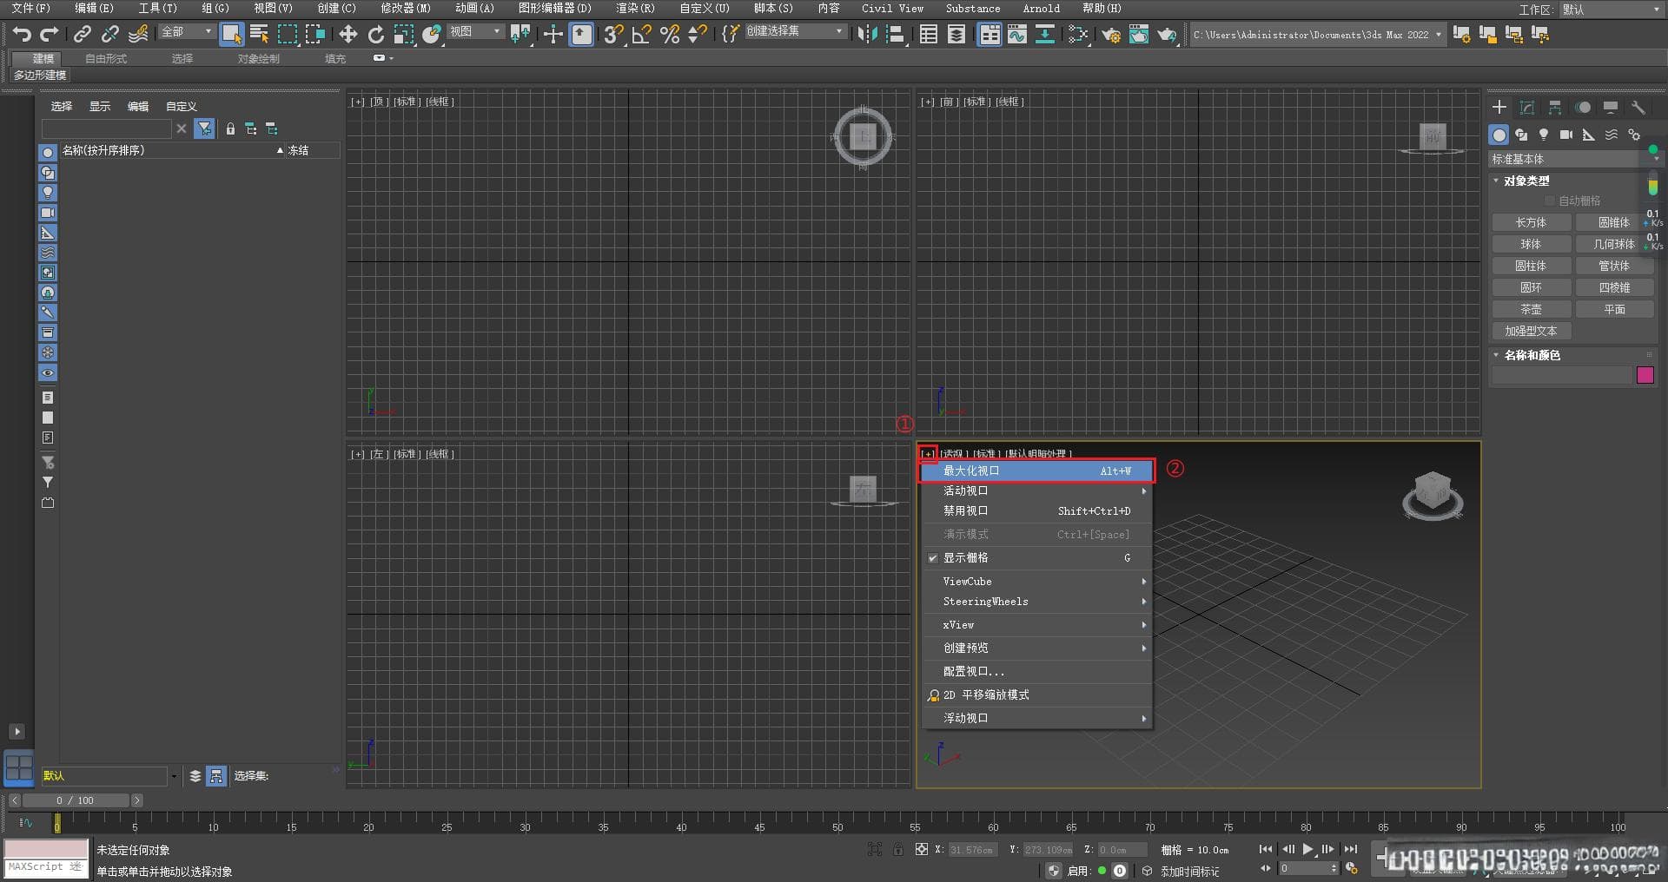1668x882 pixels.
Task: Open the Utilities wrench panel icon
Action: coord(1638,107)
